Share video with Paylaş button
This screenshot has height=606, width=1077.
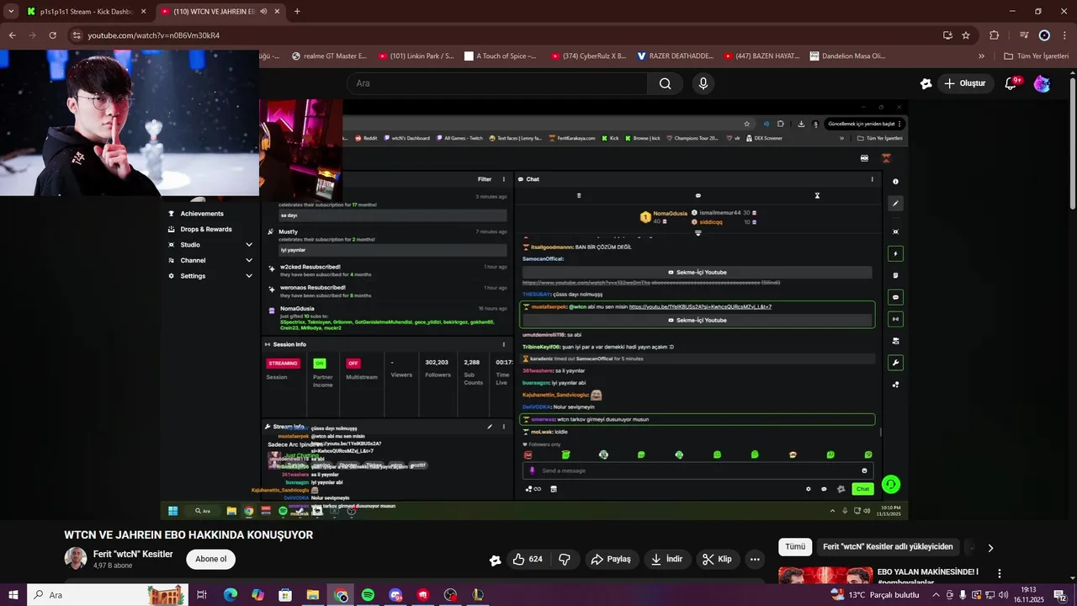point(611,559)
